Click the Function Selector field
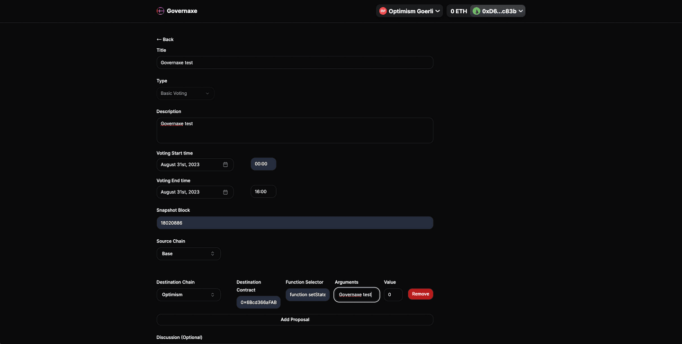Viewport: 682px width, 344px height. [x=307, y=295]
